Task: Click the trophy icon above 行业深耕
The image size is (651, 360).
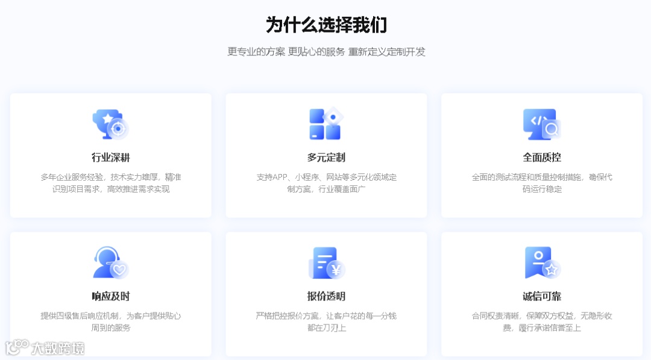Action: pyautogui.click(x=110, y=123)
